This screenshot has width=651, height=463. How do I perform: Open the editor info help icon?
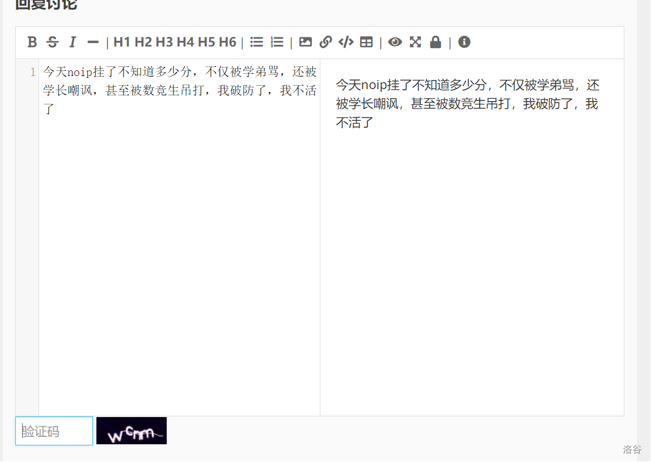pos(464,42)
